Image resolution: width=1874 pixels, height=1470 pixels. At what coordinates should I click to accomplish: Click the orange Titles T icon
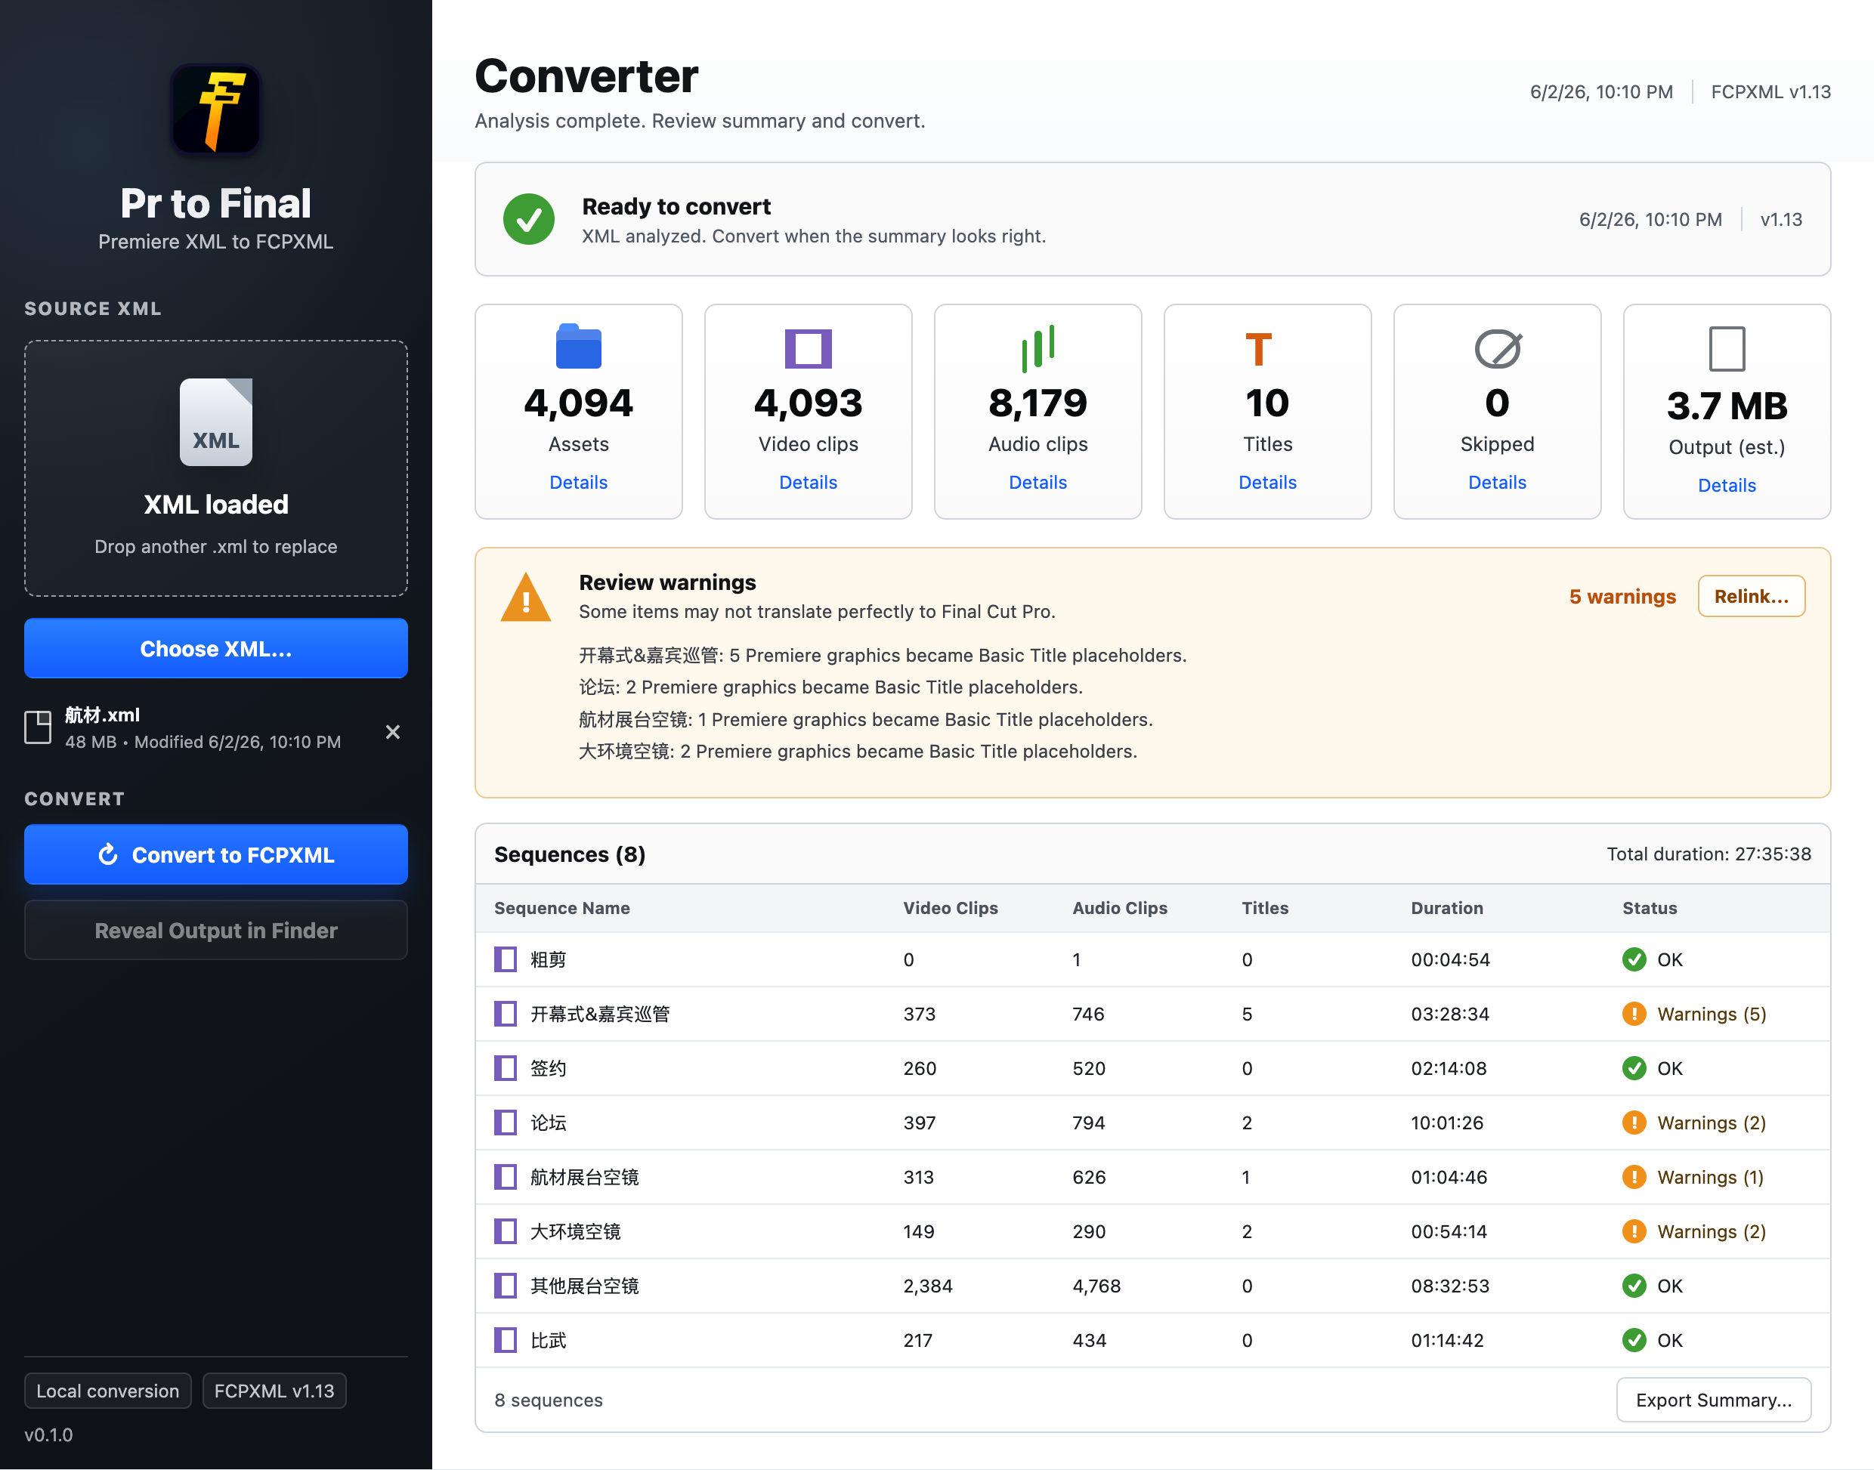coord(1258,348)
